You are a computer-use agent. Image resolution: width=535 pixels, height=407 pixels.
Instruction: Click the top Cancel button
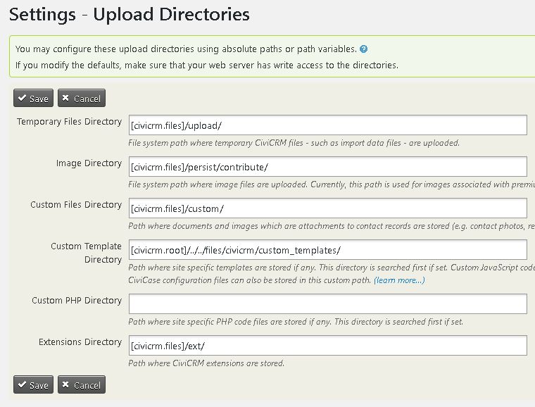click(x=82, y=99)
